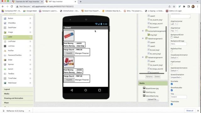Expand the Drawing and Animation section
Image resolution: width=201 pixels, height=113 pixels.
pyautogui.click(x=18, y=98)
